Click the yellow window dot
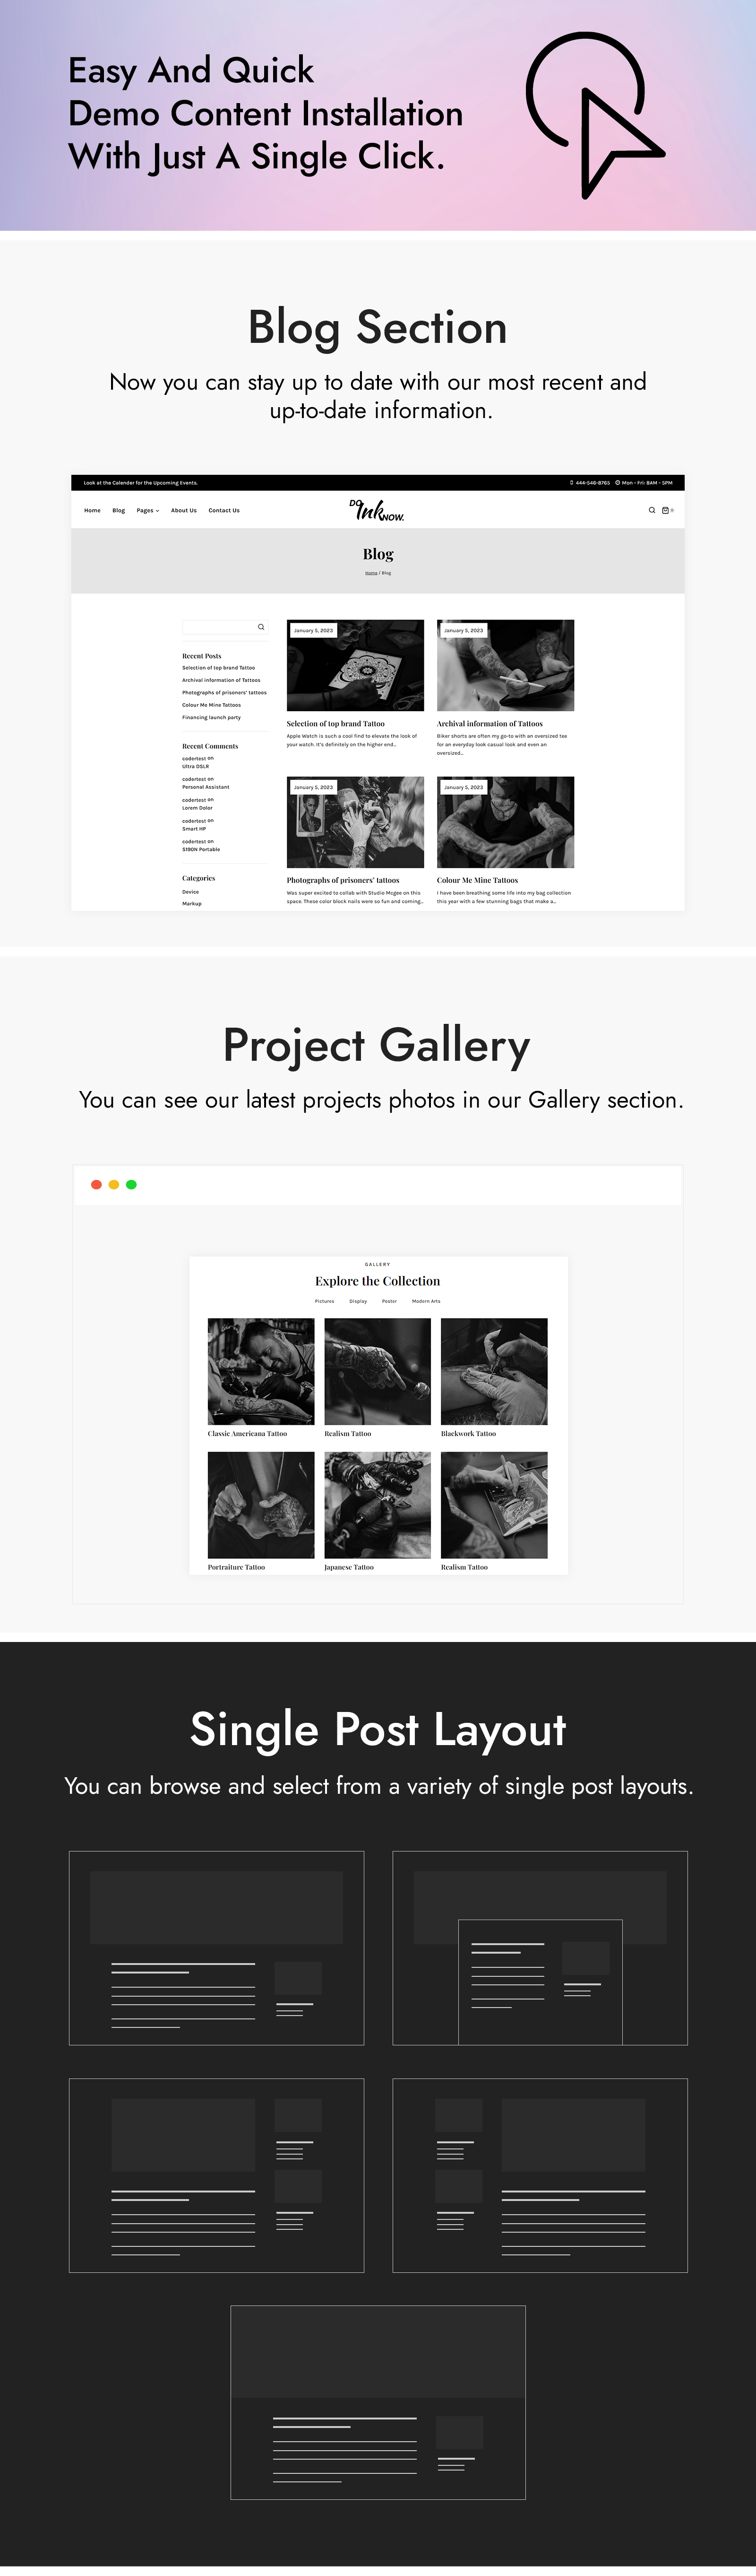 (114, 1185)
